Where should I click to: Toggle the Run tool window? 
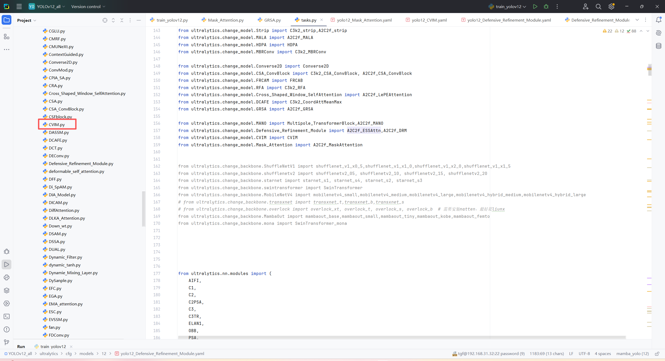(7, 264)
